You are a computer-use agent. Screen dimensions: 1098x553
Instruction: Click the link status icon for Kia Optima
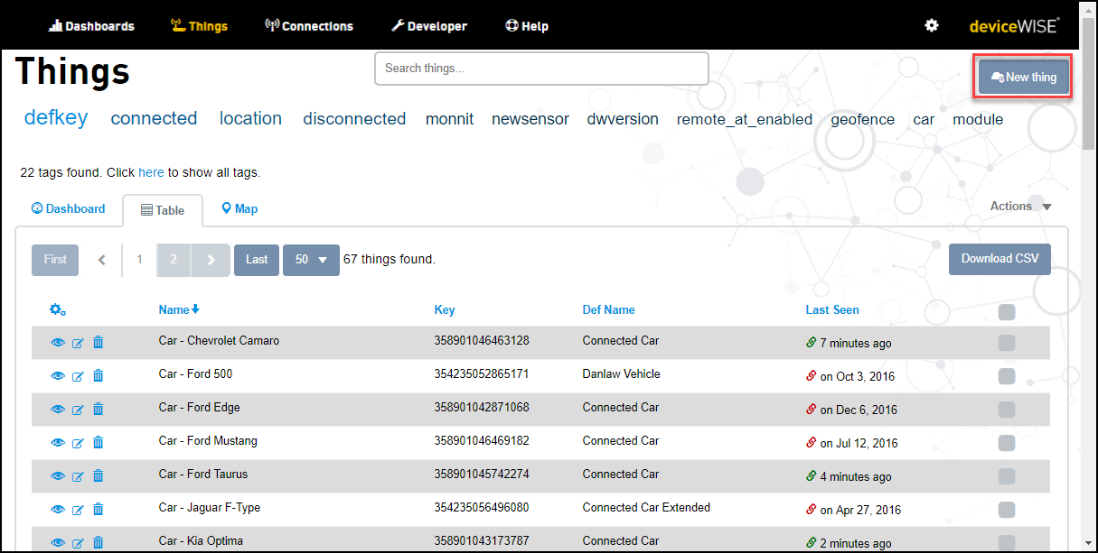click(x=811, y=543)
